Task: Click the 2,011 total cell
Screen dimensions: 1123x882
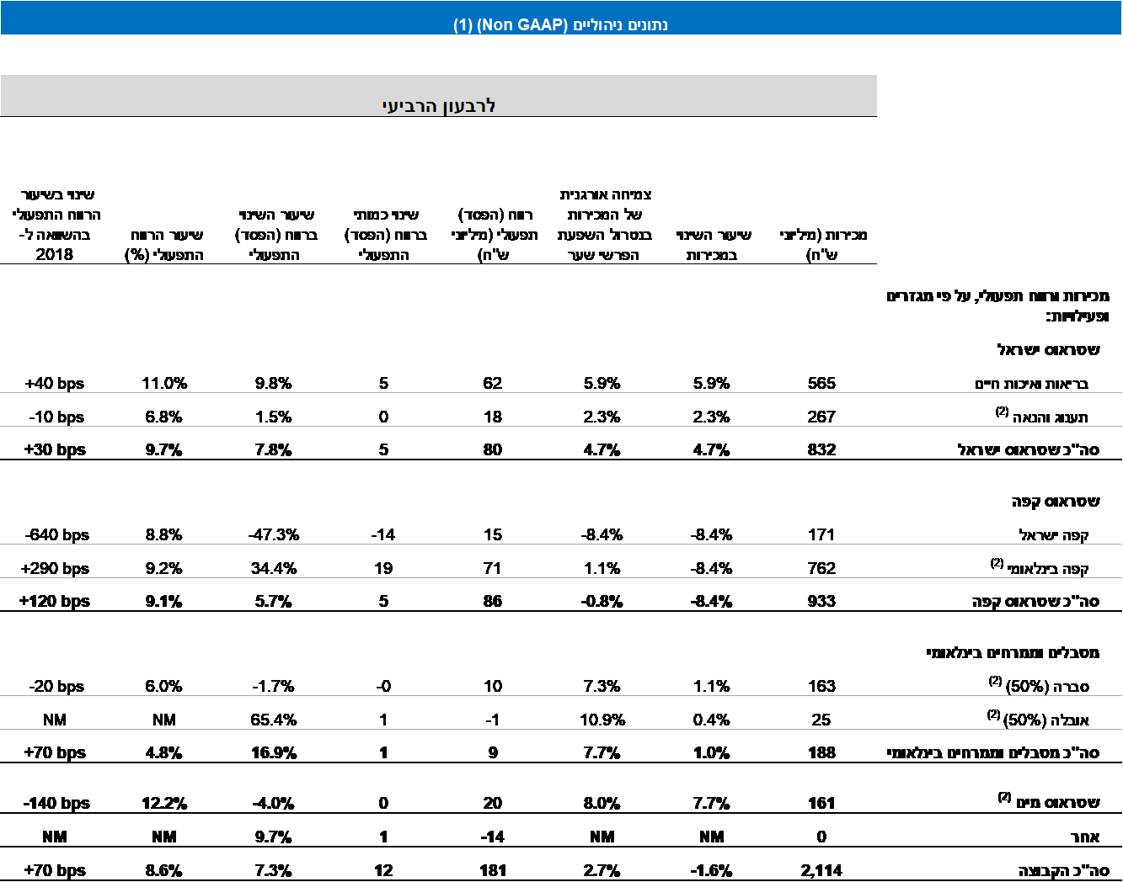Action: coord(821,871)
